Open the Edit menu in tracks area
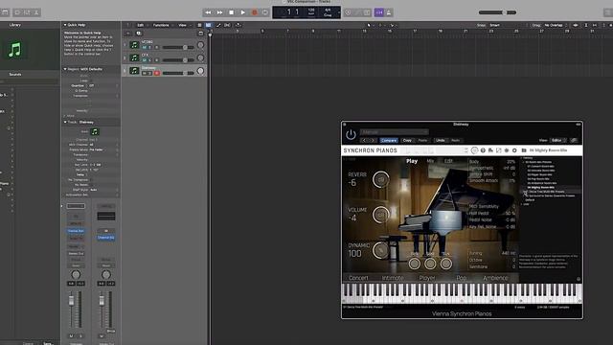This screenshot has width=613, height=345. [x=141, y=25]
